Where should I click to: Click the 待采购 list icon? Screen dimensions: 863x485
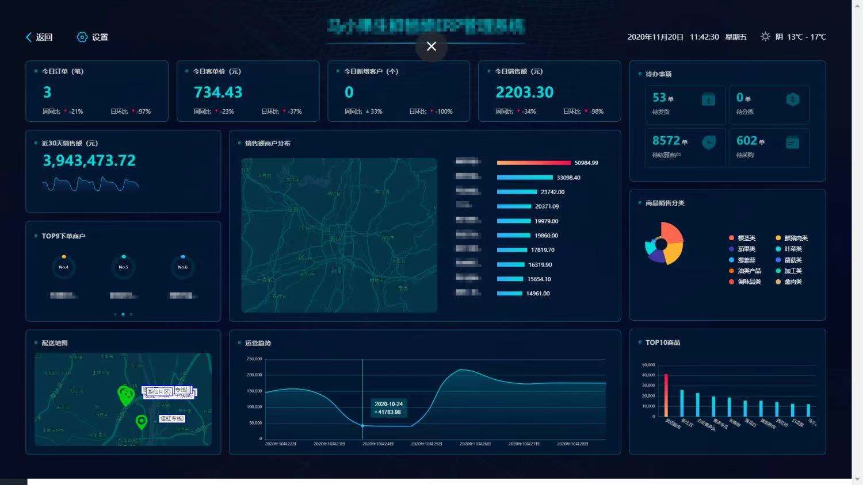coord(793,143)
